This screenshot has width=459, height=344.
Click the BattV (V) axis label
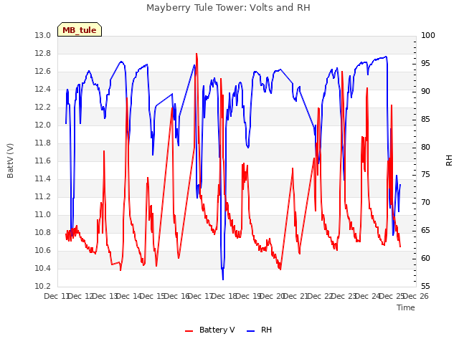(10, 161)
